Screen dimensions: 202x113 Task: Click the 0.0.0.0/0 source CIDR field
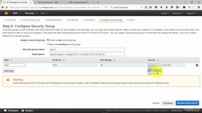pos(173,65)
